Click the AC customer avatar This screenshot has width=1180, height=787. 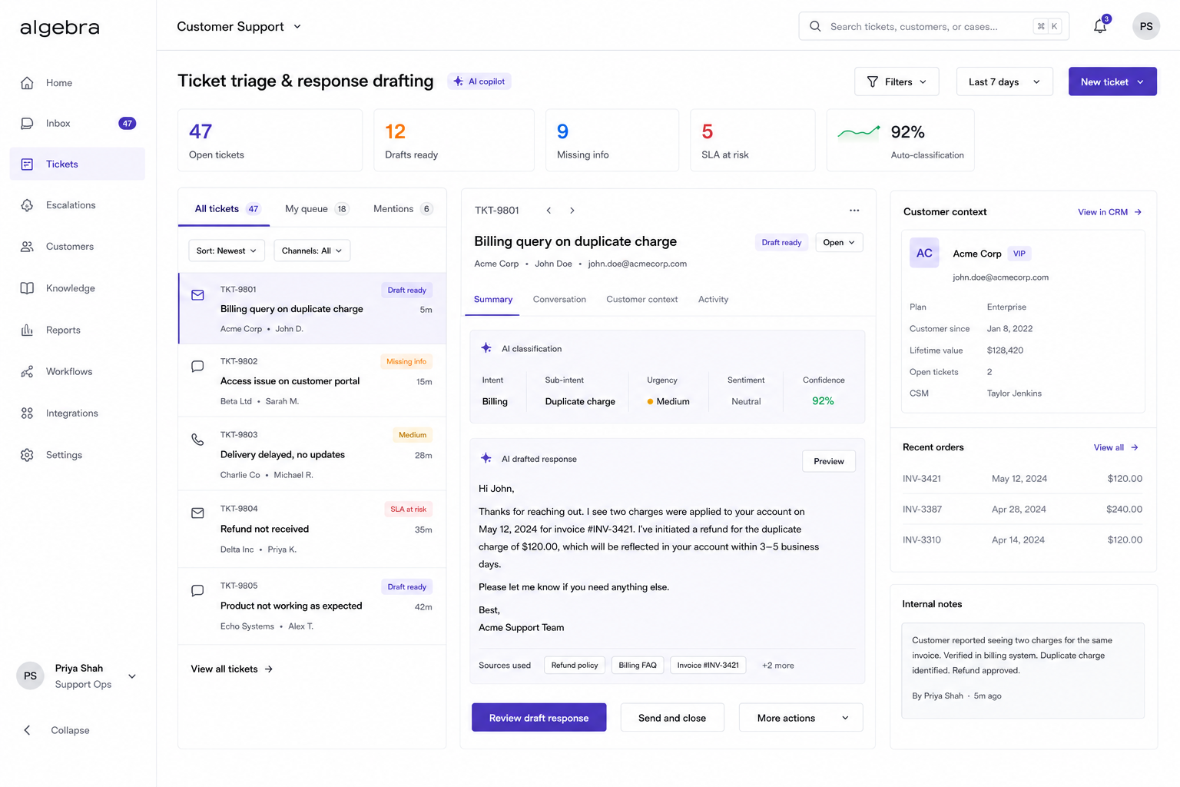point(924,253)
